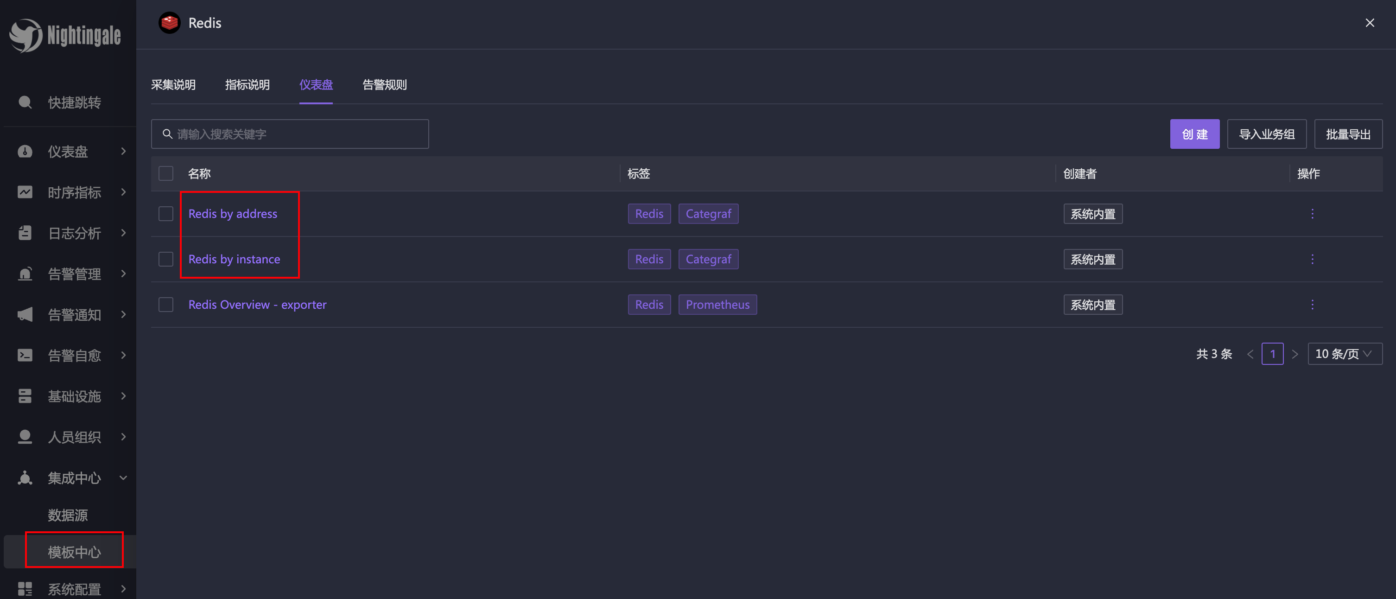1396x599 pixels.
Task: Open 人员组织 personnel organization panel
Action: click(x=71, y=436)
